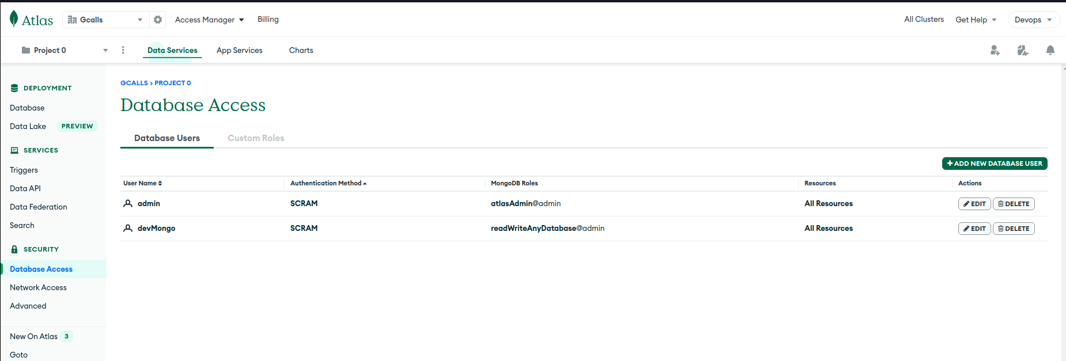Screen dimensions: 1066x361
Task: Open Advanced in the sidebar
Action: [x=28, y=306]
